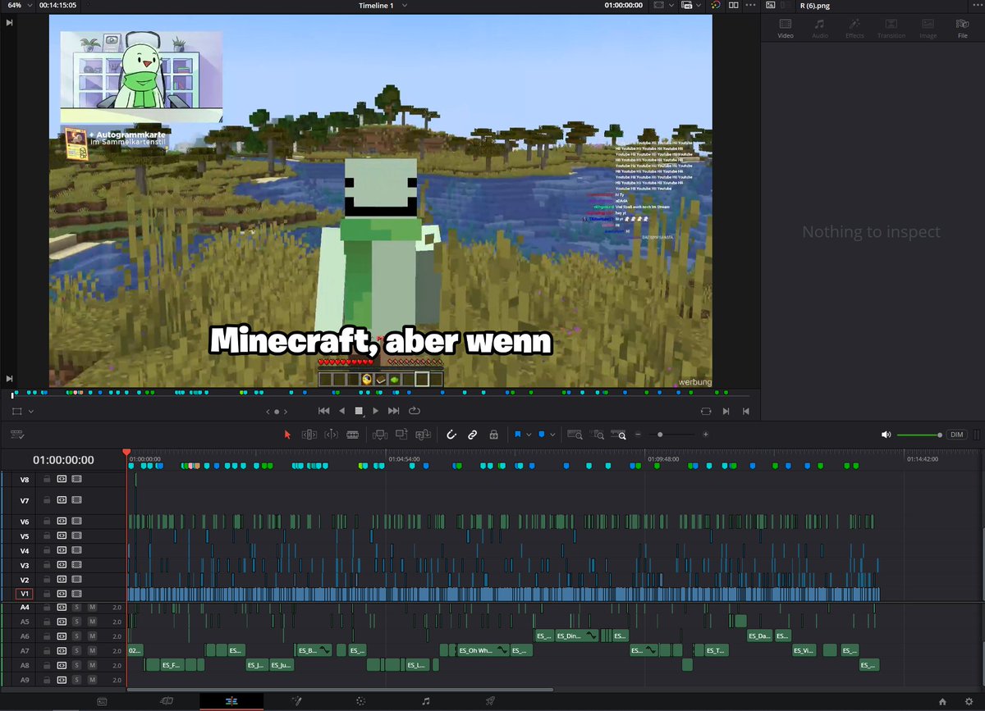985x711 pixels.
Task: Click the Detail Zoom icon
Action: [x=598, y=435]
